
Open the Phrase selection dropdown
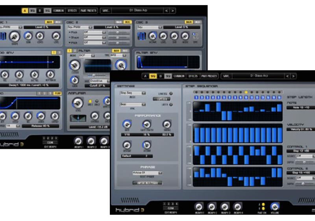coord(147,173)
